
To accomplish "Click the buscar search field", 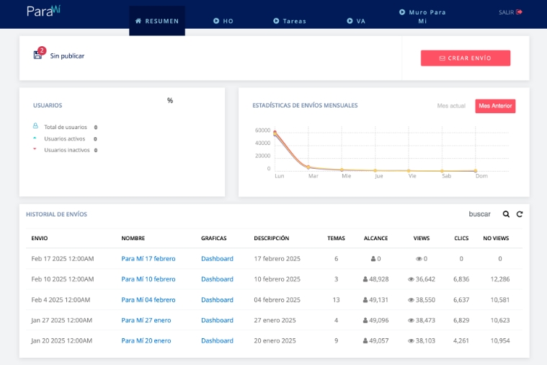I will (479, 214).
